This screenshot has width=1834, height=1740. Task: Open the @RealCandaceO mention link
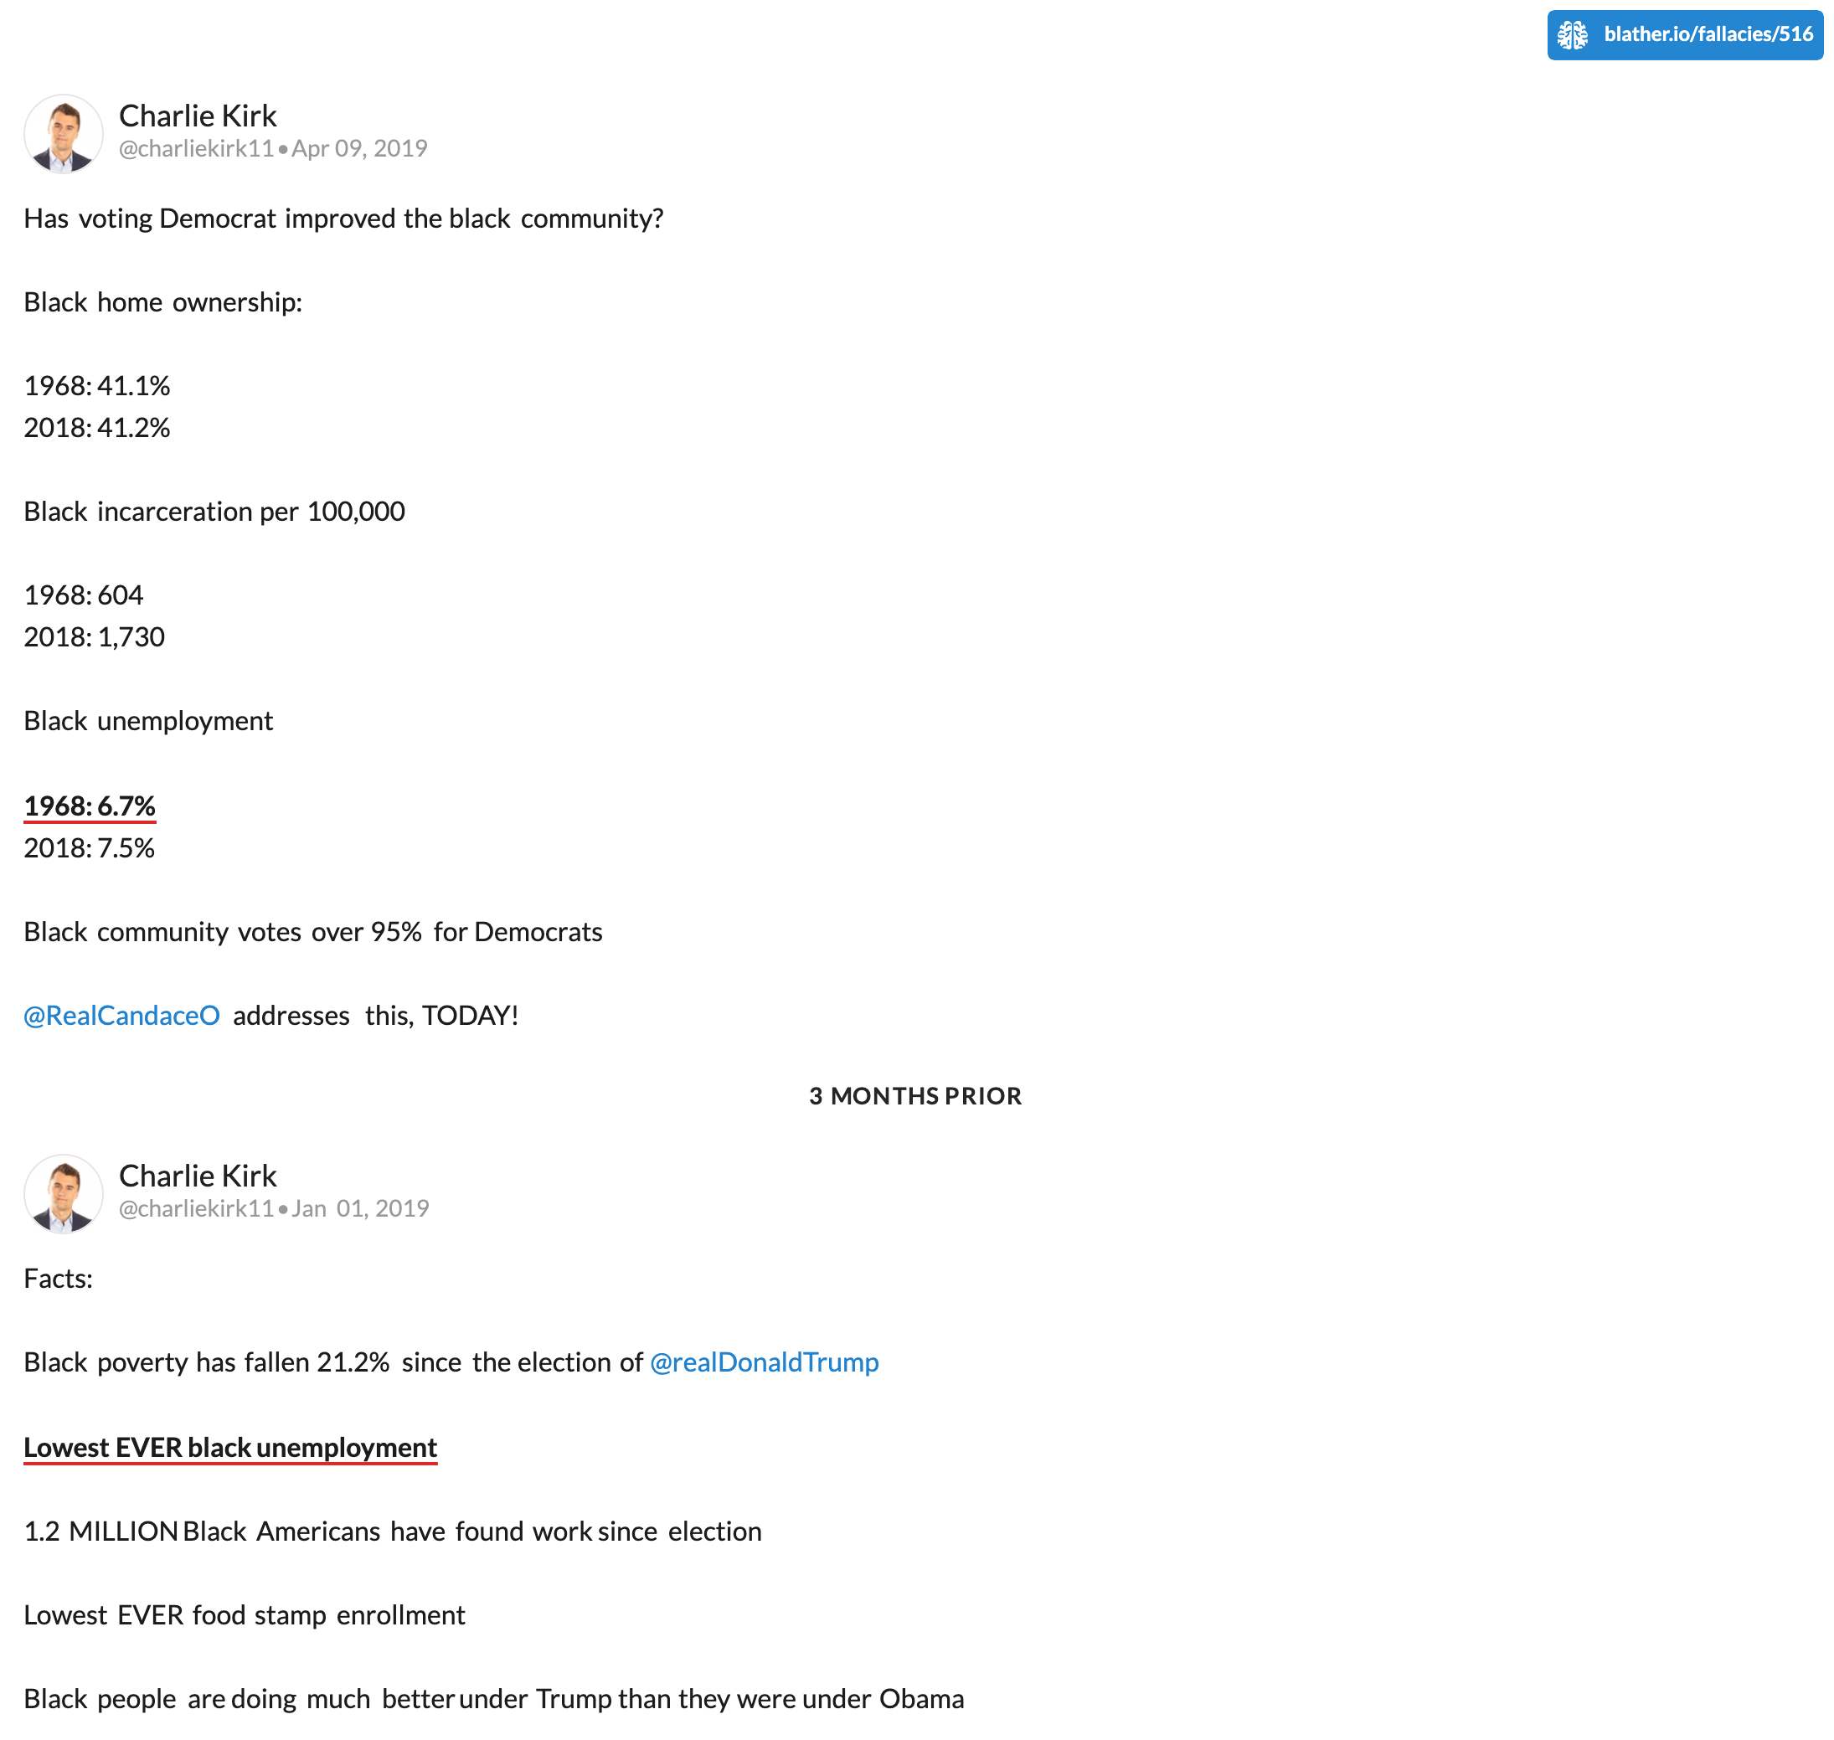point(121,1015)
